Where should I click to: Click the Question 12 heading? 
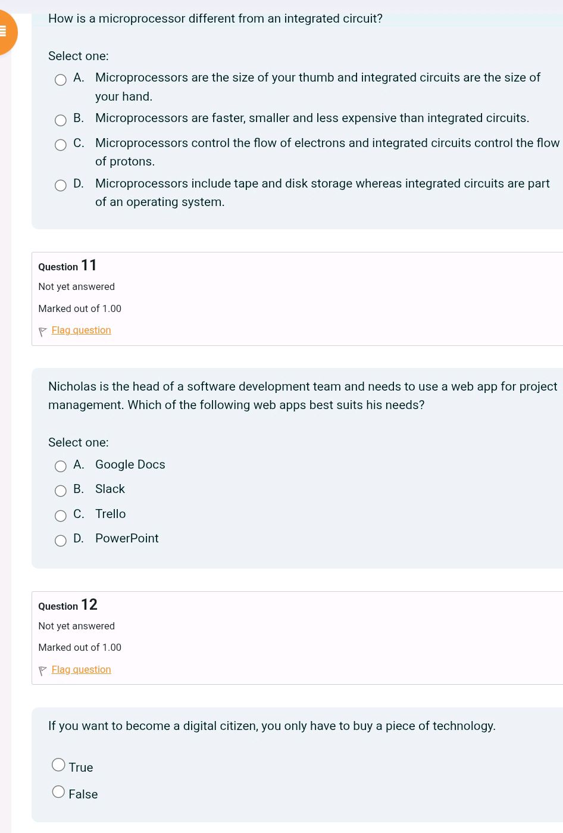[67, 605]
